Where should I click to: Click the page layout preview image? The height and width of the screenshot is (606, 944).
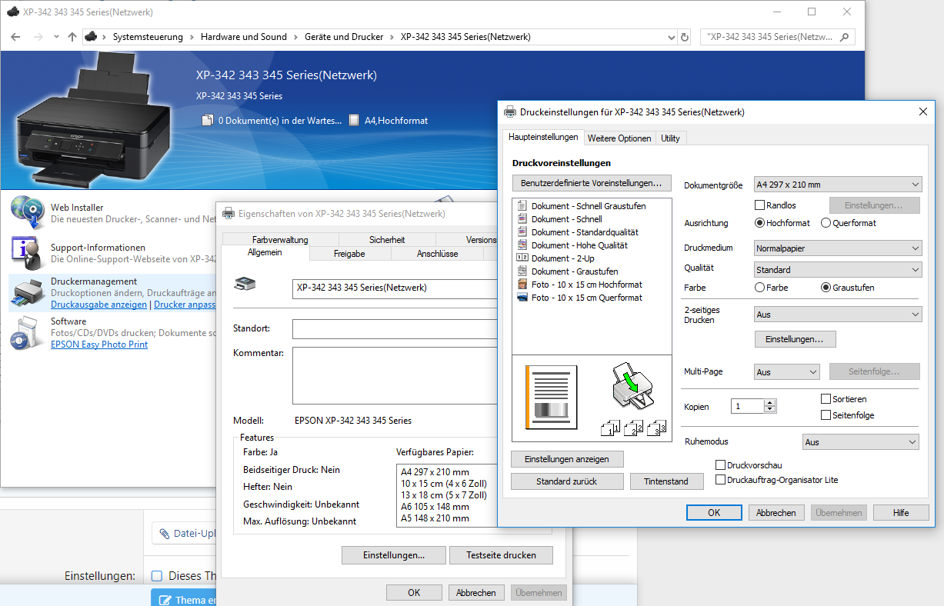click(x=550, y=397)
